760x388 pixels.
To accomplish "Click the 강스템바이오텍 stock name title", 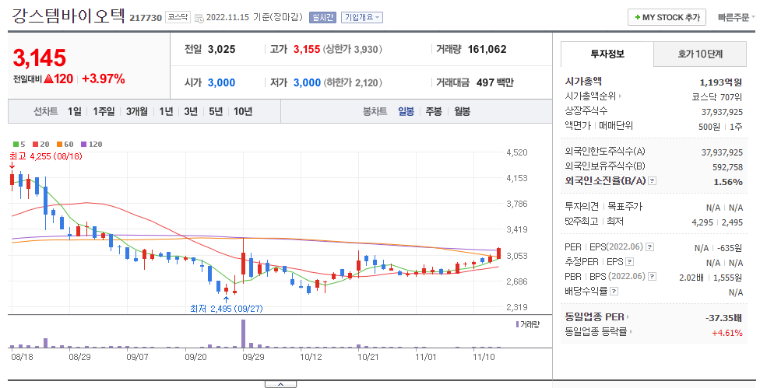I will 68,16.
